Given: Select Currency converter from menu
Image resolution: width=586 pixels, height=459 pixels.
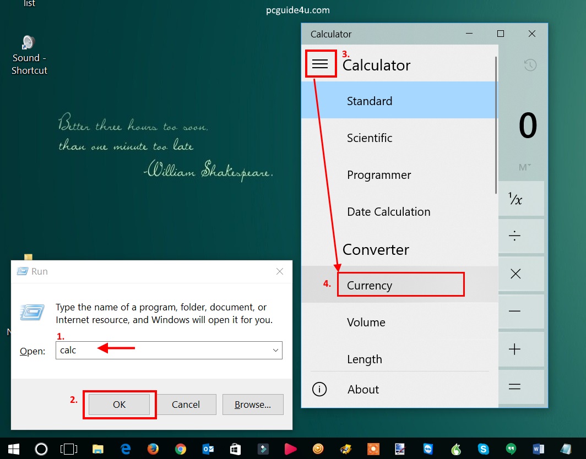Looking at the screenshot, I should coord(370,286).
